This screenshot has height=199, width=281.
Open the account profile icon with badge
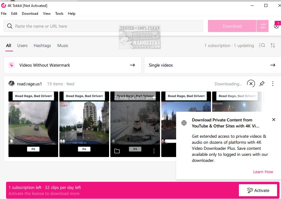tap(276, 26)
